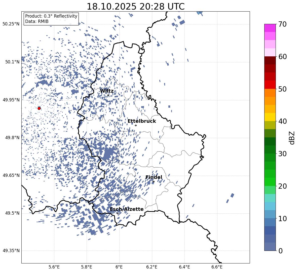Click the Esch/Alzette cross marker
This screenshot has width=298, height=272.
tap(118, 213)
